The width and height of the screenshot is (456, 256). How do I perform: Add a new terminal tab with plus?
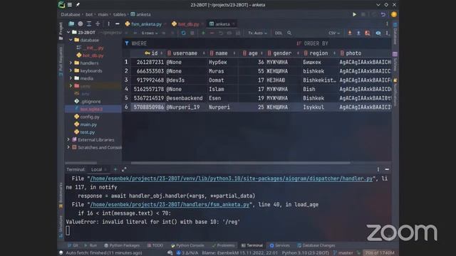click(x=115, y=169)
